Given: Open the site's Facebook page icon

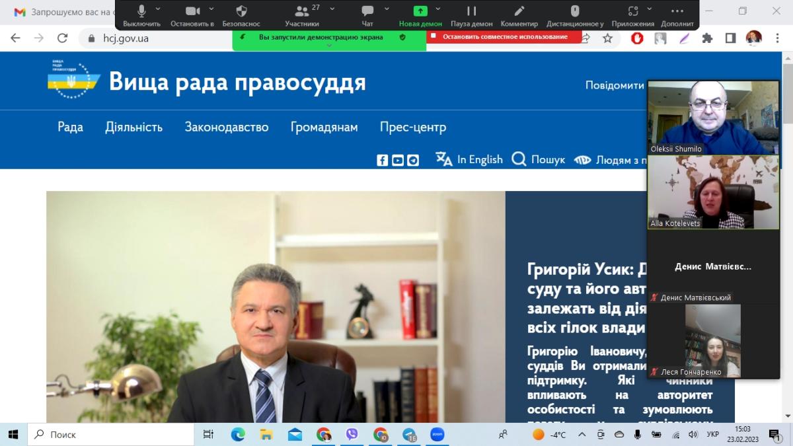Looking at the screenshot, I should (x=383, y=160).
